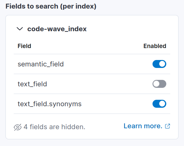Click the number 4 in the hidden-fields note
The image size is (184, 146).
tap(26, 127)
